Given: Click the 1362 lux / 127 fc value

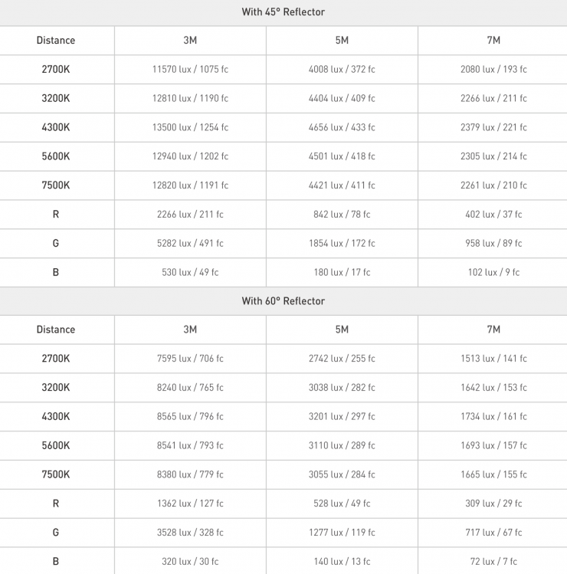Looking at the screenshot, I should (x=190, y=503).
